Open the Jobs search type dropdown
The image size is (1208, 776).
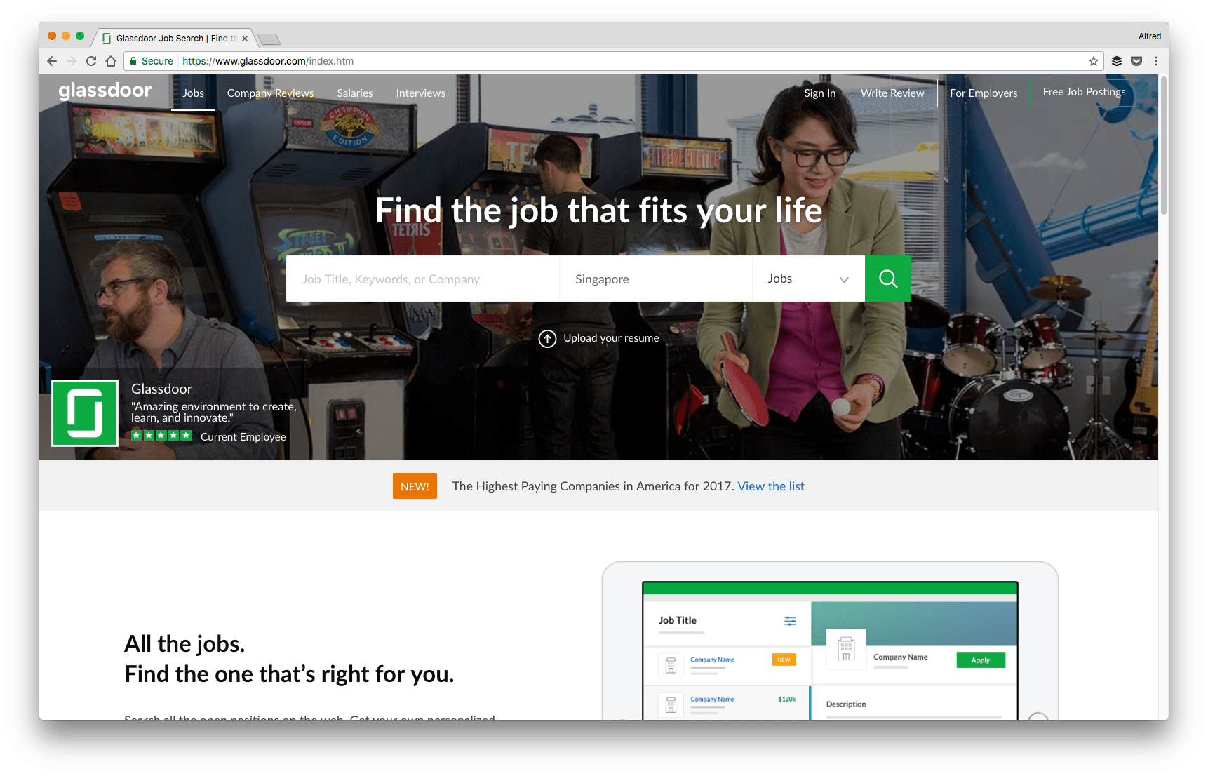click(x=808, y=279)
